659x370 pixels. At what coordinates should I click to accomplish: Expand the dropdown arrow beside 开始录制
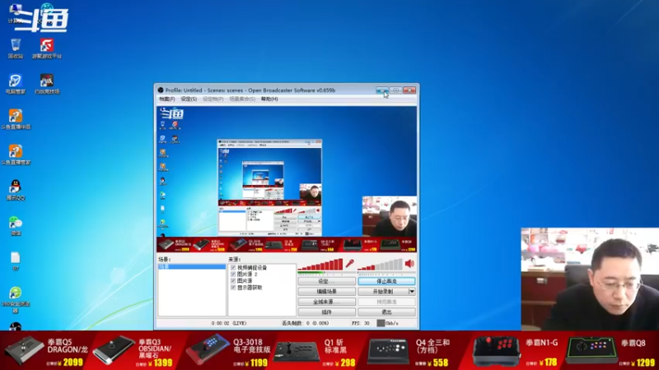tap(412, 291)
